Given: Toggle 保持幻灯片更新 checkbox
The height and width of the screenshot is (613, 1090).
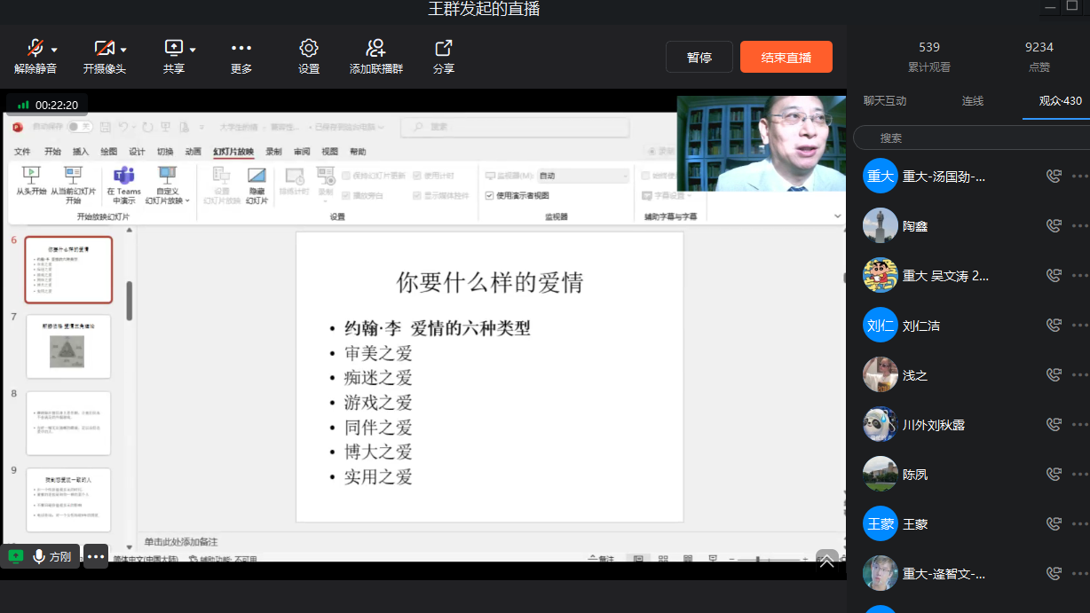Looking at the screenshot, I should pyautogui.click(x=346, y=175).
